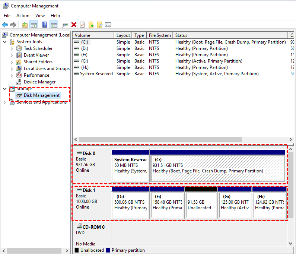Click the Computer Management title bar icon

coord(6,6)
